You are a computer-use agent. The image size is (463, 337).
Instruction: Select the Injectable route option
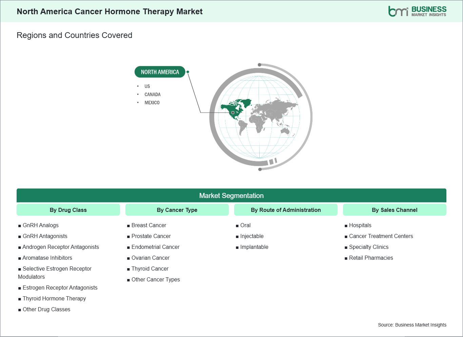pyautogui.click(x=251, y=236)
